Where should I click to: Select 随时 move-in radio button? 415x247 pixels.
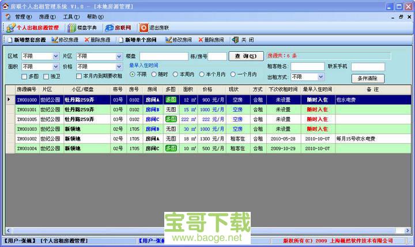click(154, 75)
